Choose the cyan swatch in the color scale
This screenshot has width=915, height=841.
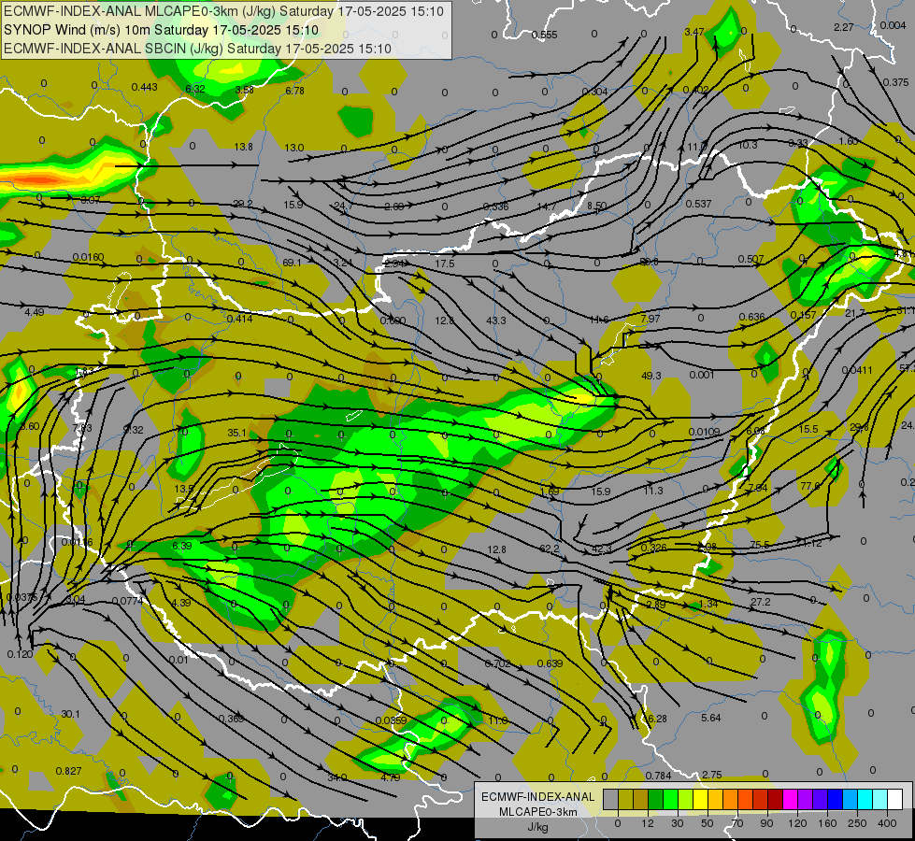(x=865, y=799)
